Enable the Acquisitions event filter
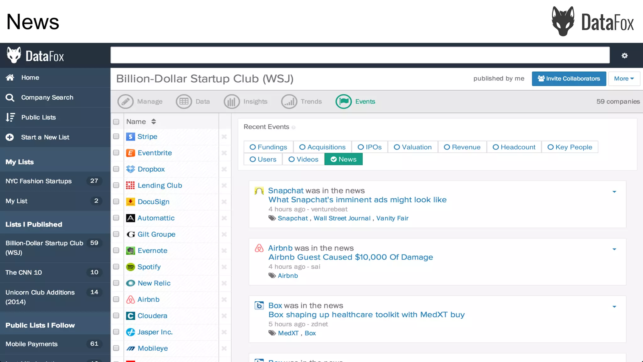 tap(322, 147)
